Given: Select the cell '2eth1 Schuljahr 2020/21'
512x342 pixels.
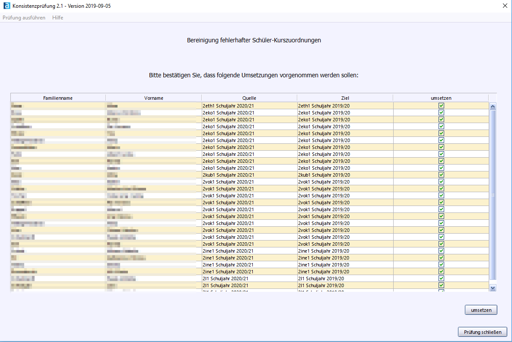Looking at the screenshot, I should click(249, 106).
